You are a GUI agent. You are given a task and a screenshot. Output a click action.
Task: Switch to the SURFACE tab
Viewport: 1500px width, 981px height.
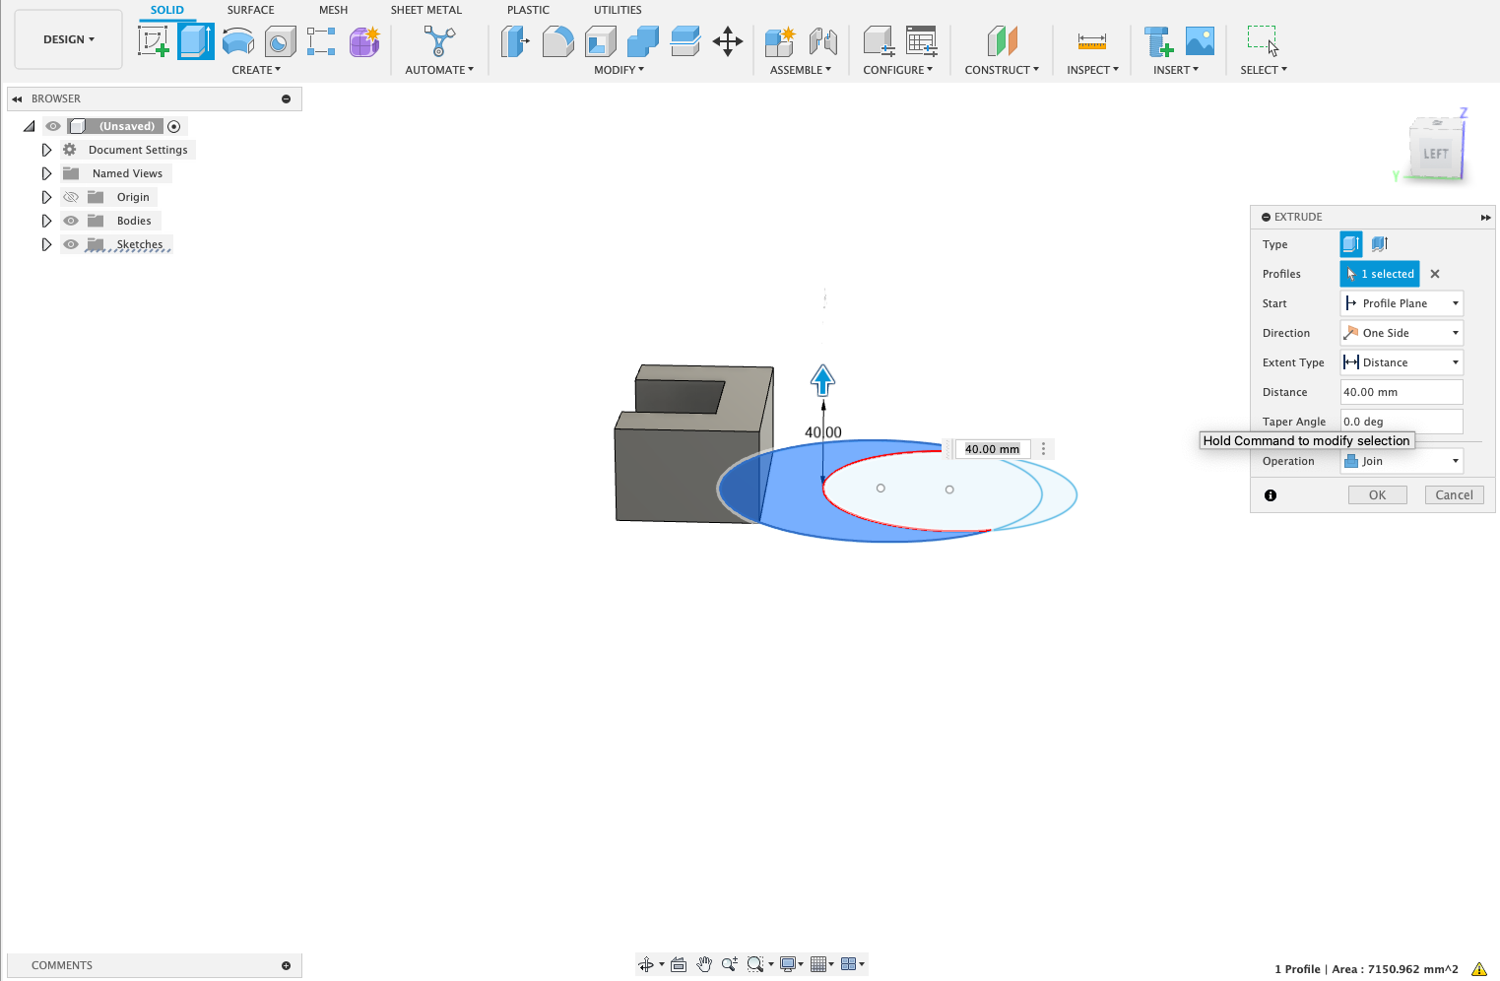(x=251, y=10)
